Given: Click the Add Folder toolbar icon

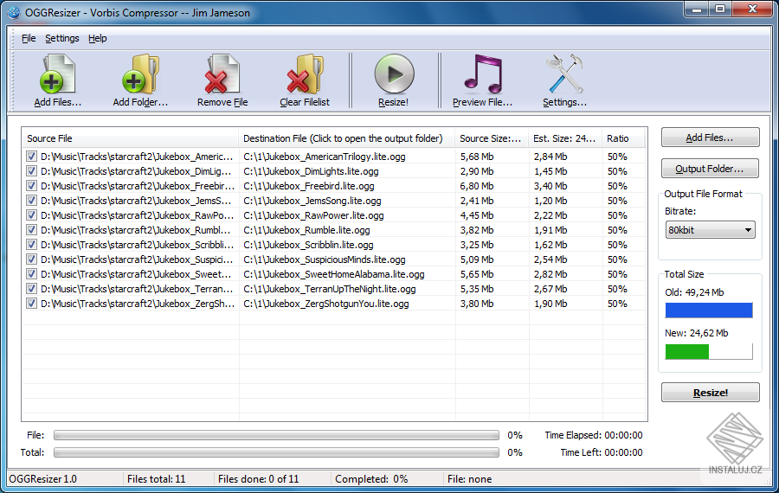Looking at the screenshot, I should pos(140,74).
